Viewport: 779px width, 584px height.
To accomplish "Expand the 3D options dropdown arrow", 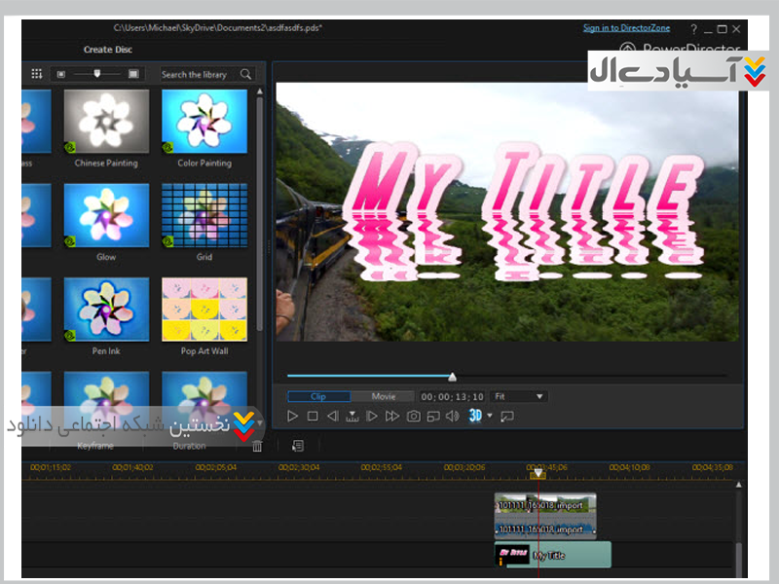I will [490, 417].
